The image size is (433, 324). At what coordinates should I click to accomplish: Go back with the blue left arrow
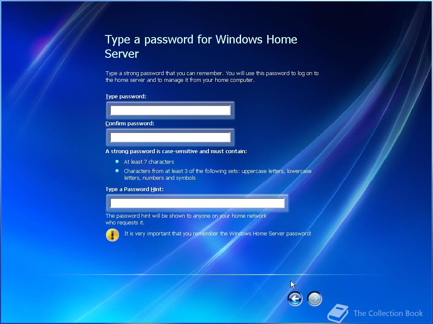295,298
